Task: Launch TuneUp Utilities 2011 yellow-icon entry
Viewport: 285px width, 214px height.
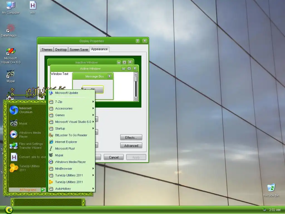Action: pyautogui.click(x=72, y=182)
